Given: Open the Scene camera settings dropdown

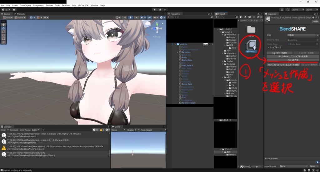Looking at the screenshot, I should (156, 18).
